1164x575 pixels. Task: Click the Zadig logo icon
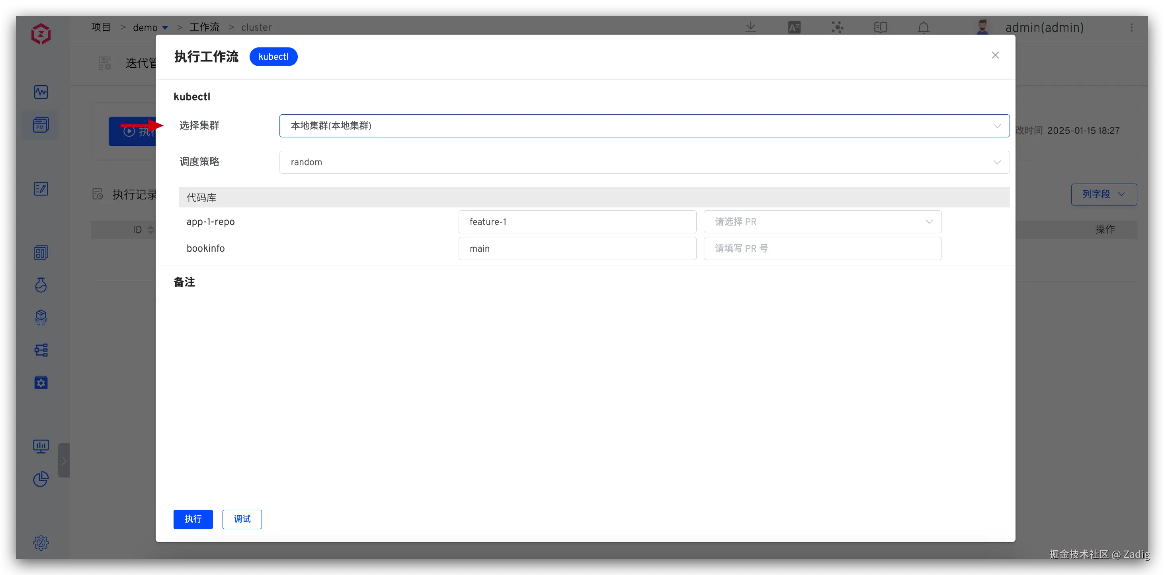point(41,34)
